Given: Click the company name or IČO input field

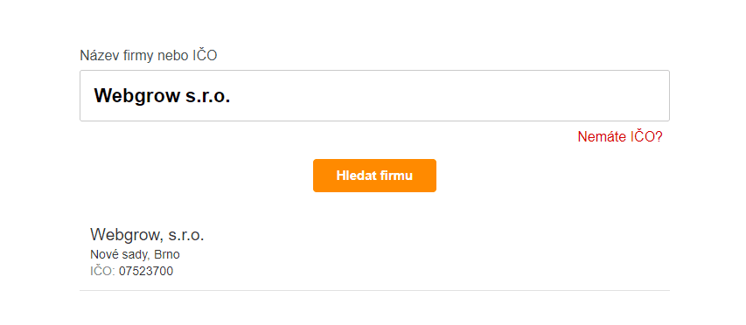Looking at the screenshot, I should click(374, 95).
